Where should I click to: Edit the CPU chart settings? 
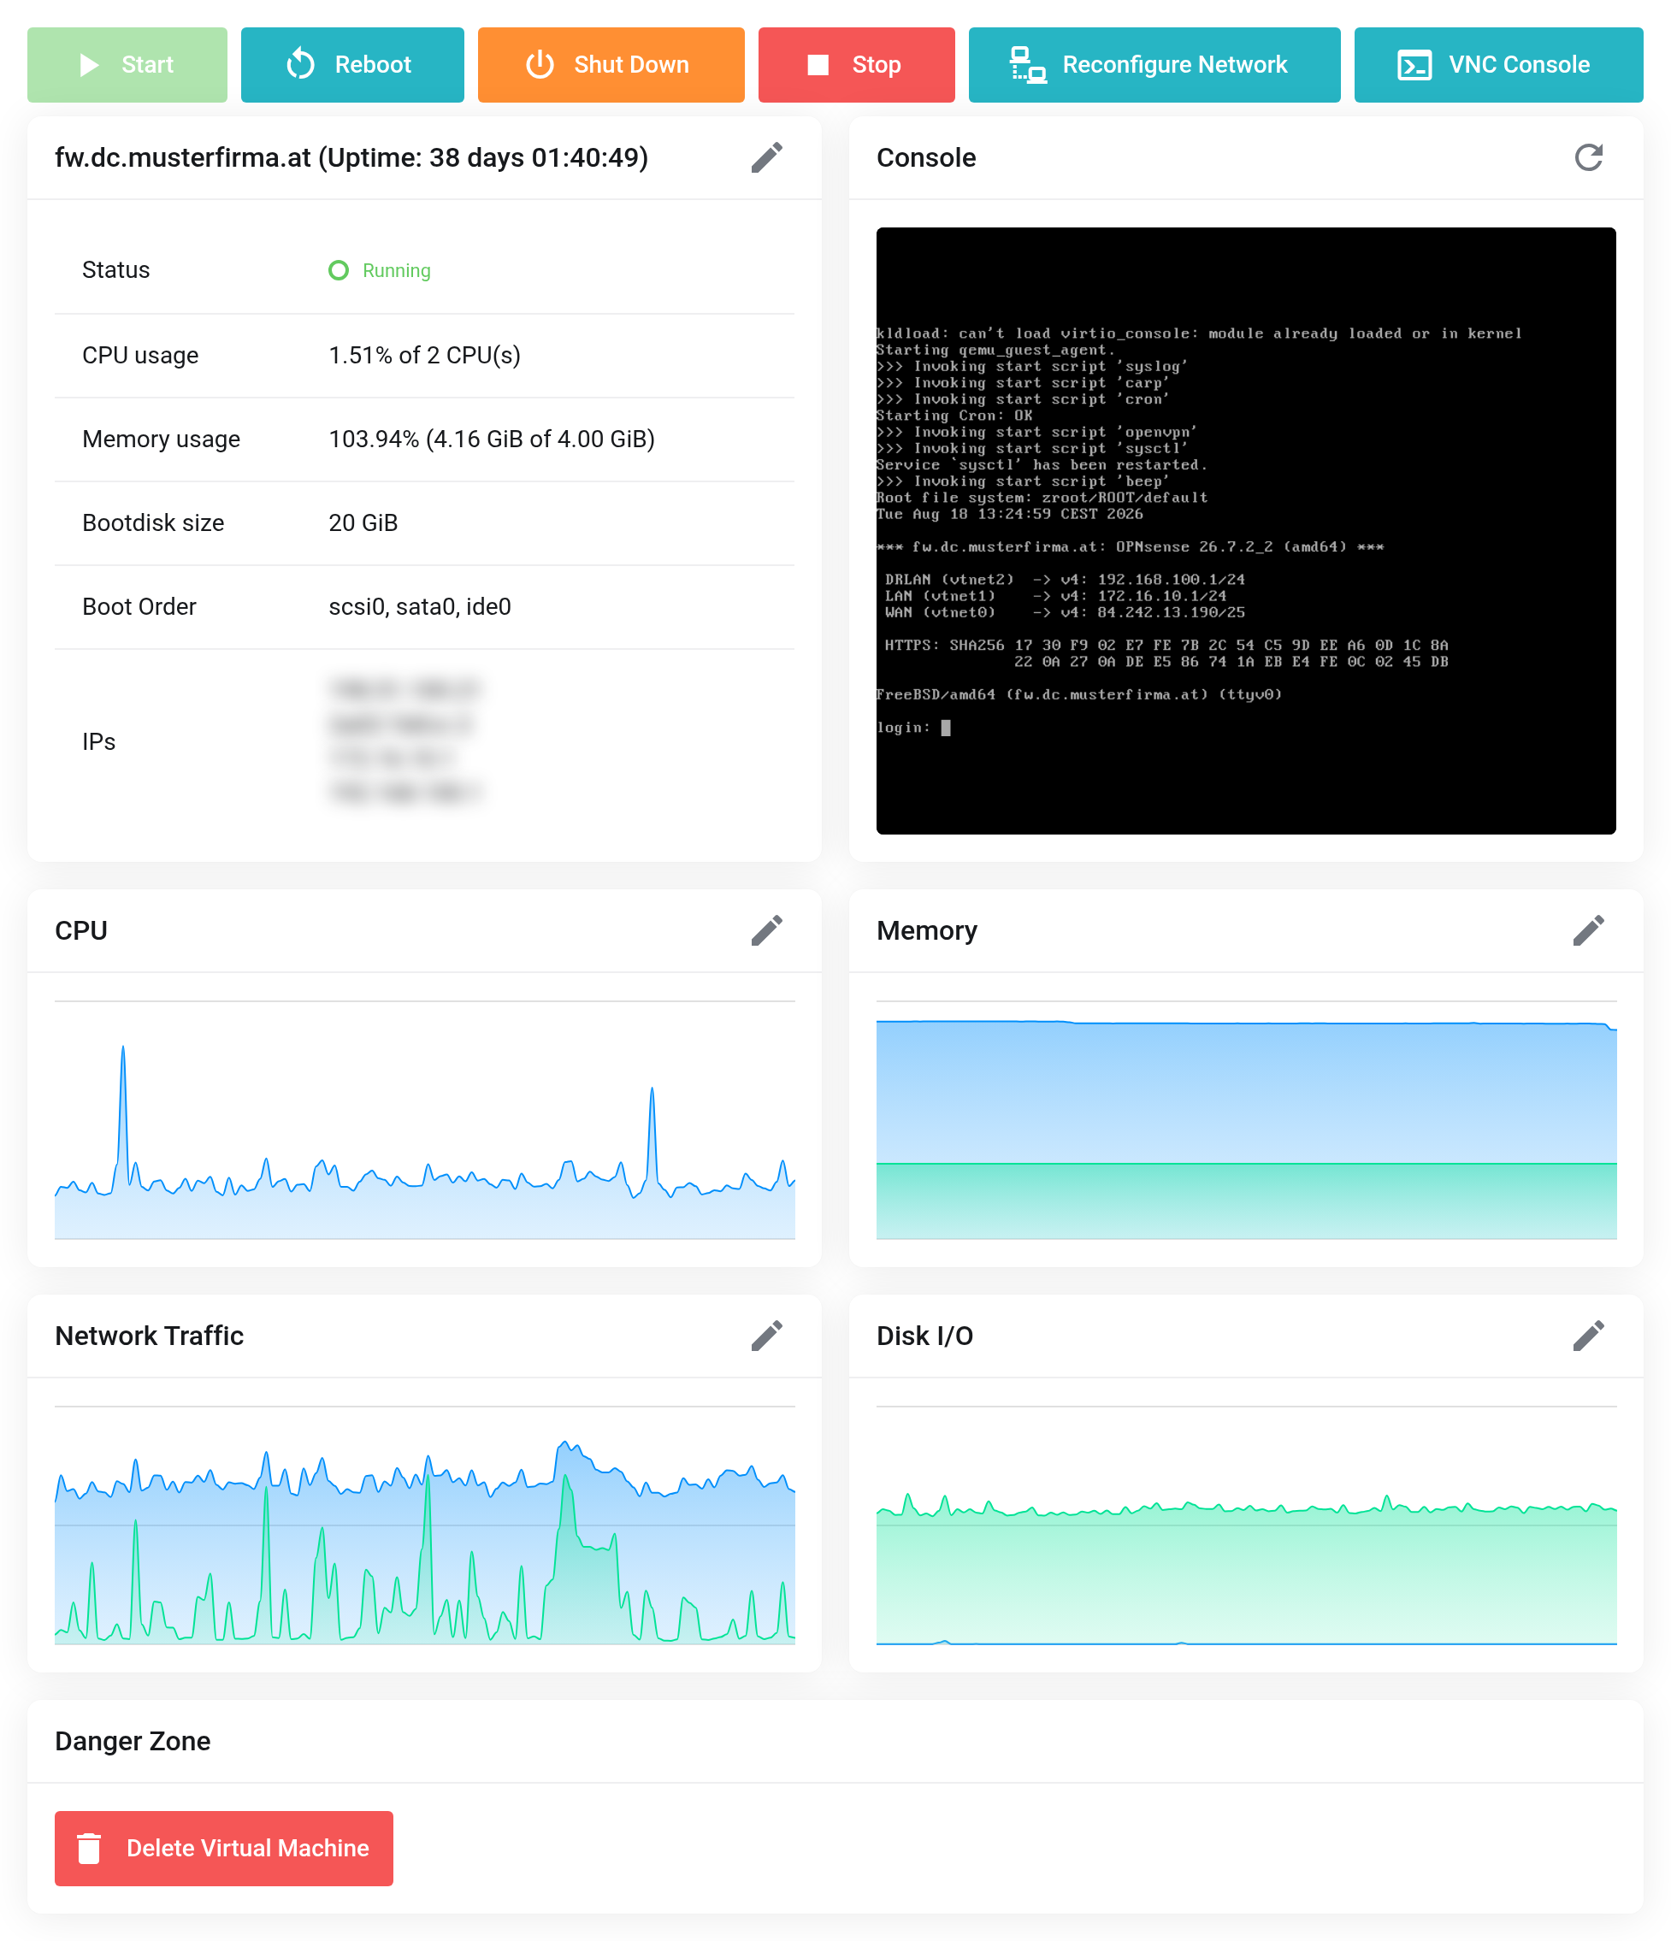pyautogui.click(x=767, y=930)
